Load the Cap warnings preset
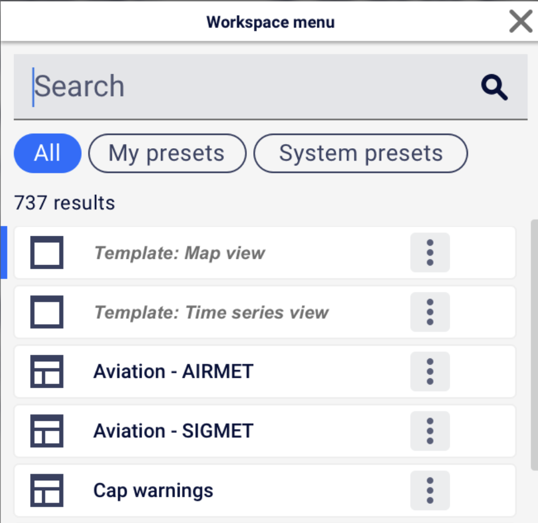 click(264, 490)
